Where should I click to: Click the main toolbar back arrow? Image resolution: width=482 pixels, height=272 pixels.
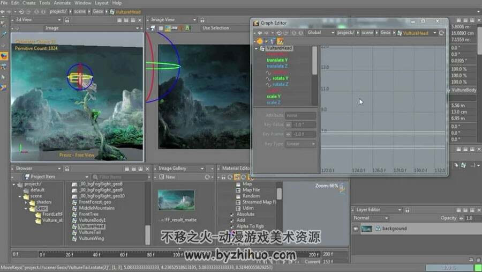coord(3,12)
